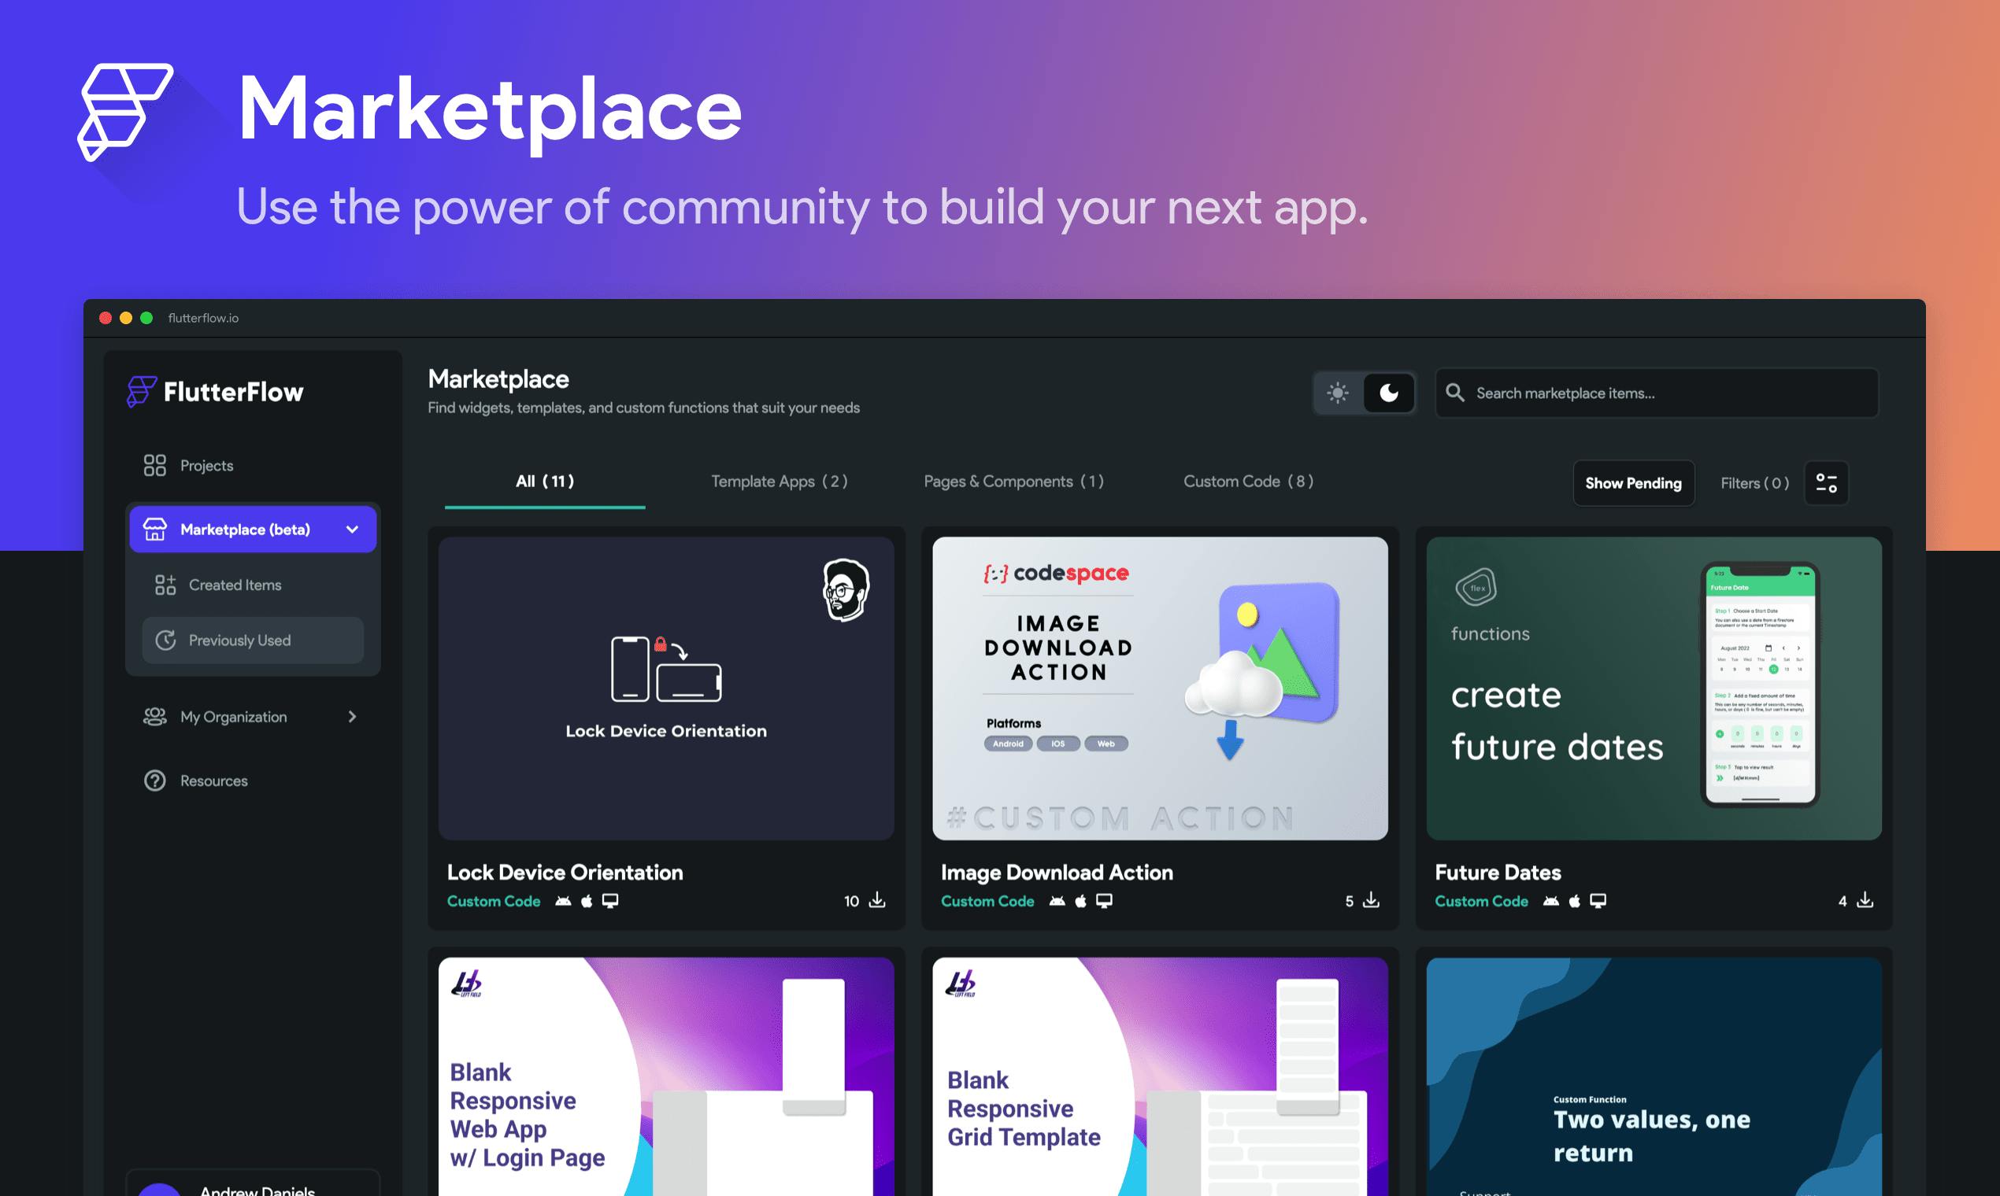The height and width of the screenshot is (1196, 2000).
Task: Click Apple icon under Future Dates
Action: click(1575, 900)
